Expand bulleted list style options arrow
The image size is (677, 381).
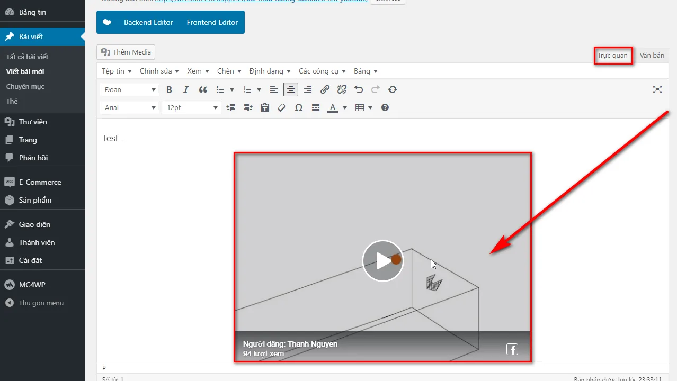(232, 90)
